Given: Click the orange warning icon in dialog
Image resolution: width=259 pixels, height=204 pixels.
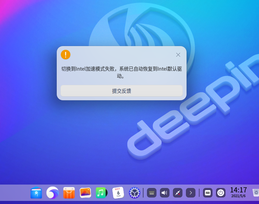Looking at the screenshot, I should 66,55.
